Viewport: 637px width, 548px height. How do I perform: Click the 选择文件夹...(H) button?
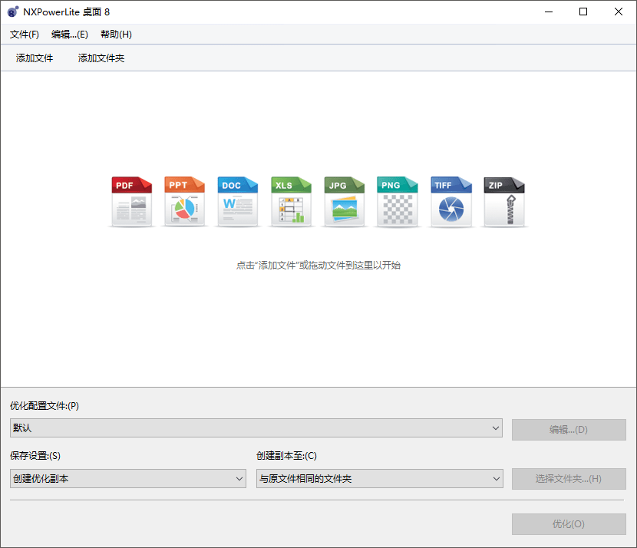point(568,478)
